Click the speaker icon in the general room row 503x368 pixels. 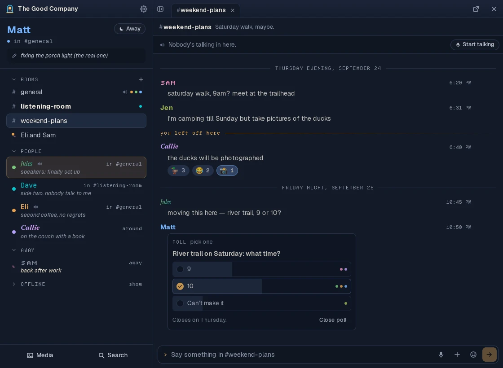[x=125, y=92]
